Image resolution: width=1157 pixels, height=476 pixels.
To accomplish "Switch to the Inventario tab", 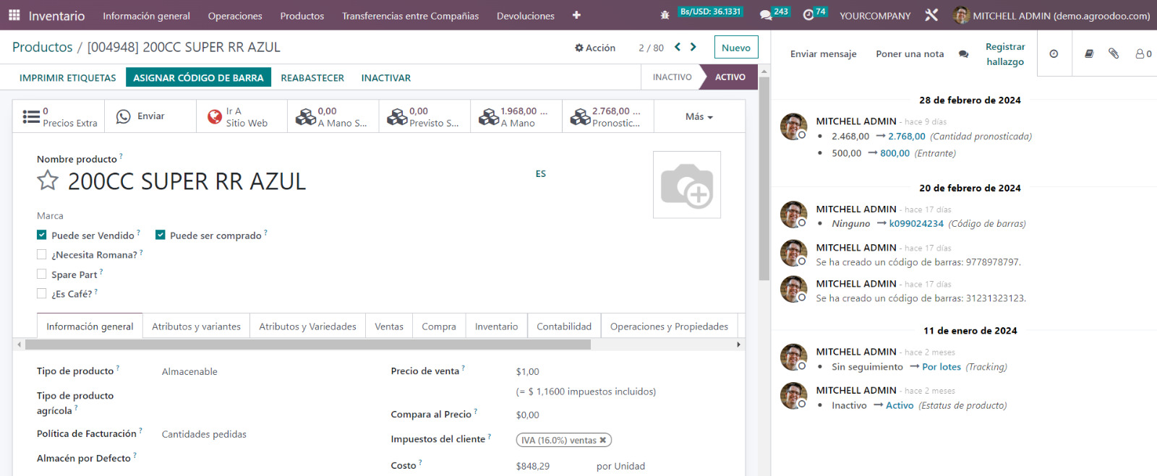I will [496, 326].
